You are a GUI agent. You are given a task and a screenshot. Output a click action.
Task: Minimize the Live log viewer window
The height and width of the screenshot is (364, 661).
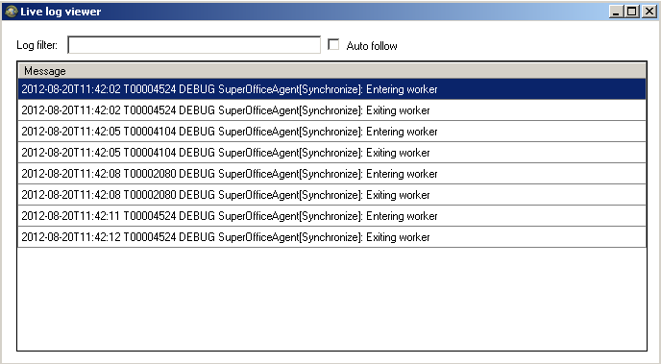616,12
